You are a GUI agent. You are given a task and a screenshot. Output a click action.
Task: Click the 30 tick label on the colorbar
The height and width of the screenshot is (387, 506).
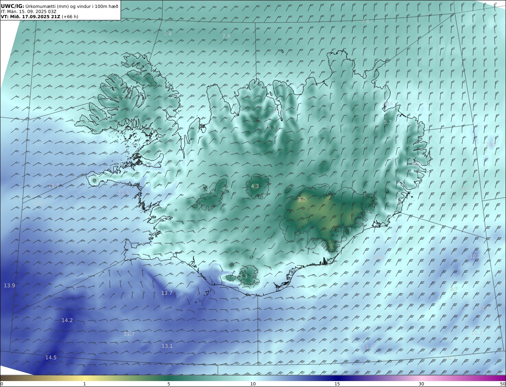point(421,384)
